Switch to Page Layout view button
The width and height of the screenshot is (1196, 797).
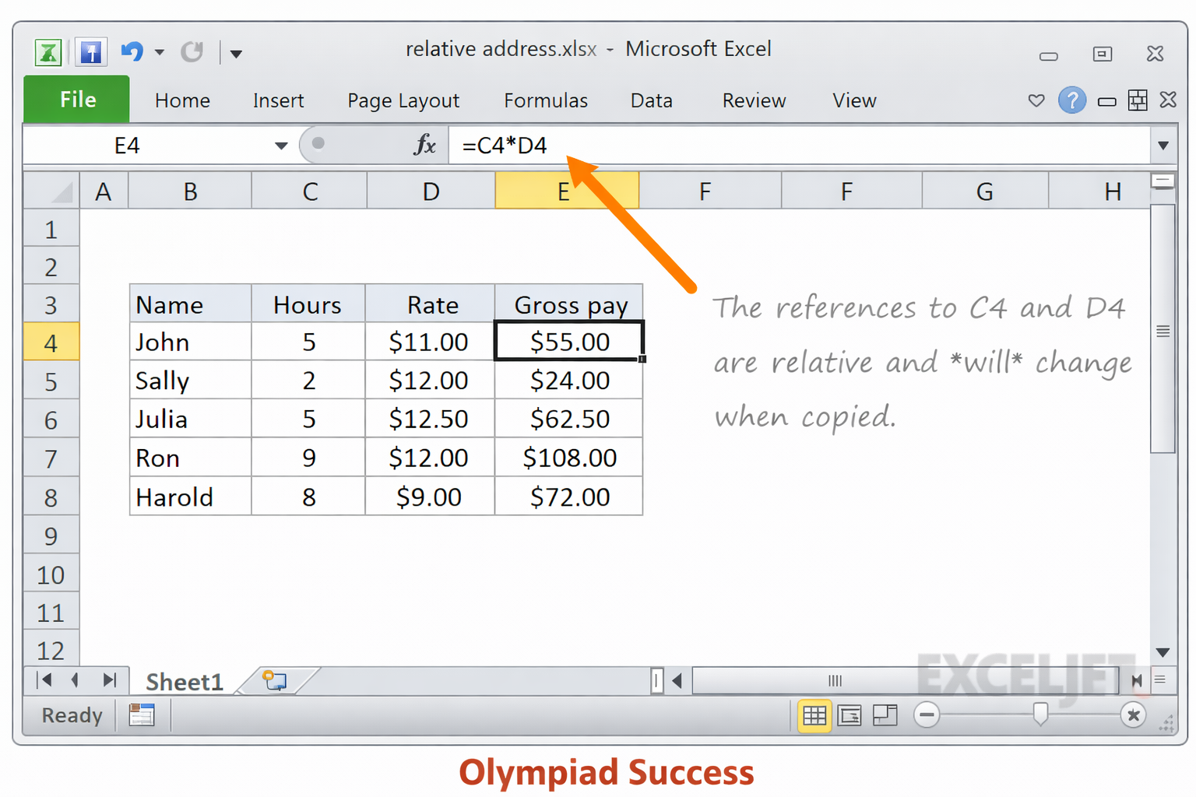tap(850, 714)
